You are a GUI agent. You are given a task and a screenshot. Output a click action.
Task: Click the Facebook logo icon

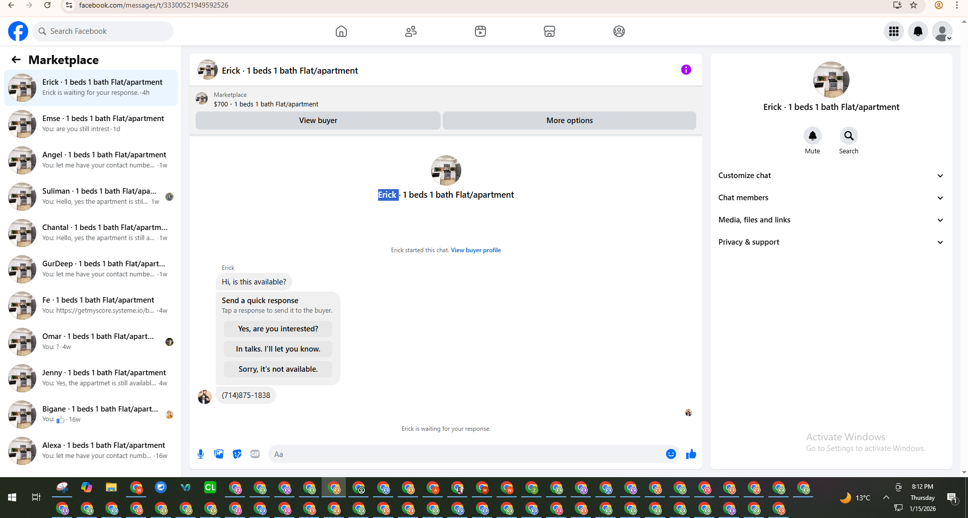(18, 31)
